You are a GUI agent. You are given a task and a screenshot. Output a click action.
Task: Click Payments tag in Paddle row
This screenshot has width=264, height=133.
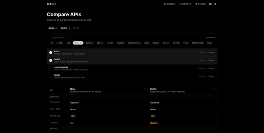[x=202, y=76]
